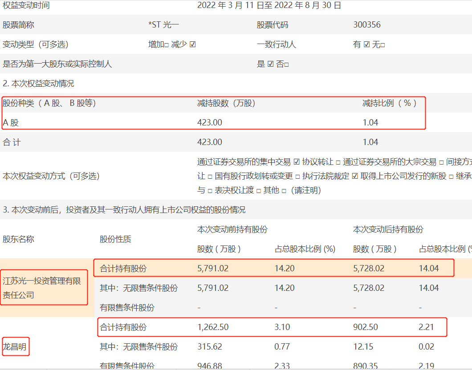Toggle the 是 checkbox for 第一大股东或实际控制人

(270, 64)
